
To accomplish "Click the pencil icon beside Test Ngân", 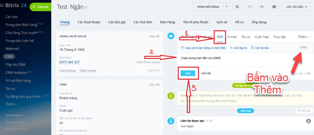I will click(86, 7).
